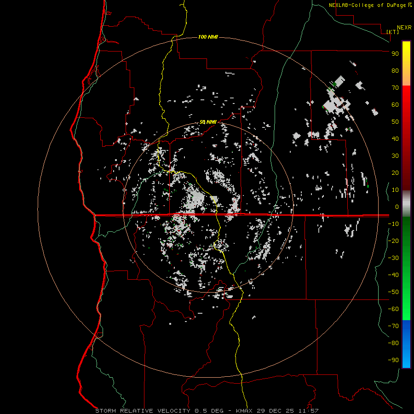Viewport: 414px width, 414px height.
Task: Click the [KT] units label
Action: pyautogui.click(x=392, y=32)
